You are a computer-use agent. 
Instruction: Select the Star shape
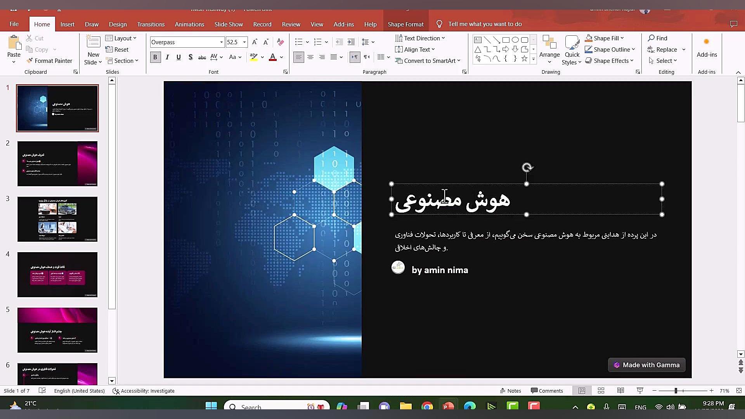coord(525,59)
